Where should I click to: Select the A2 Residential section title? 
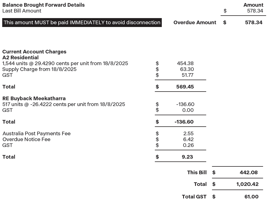click(x=20, y=58)
